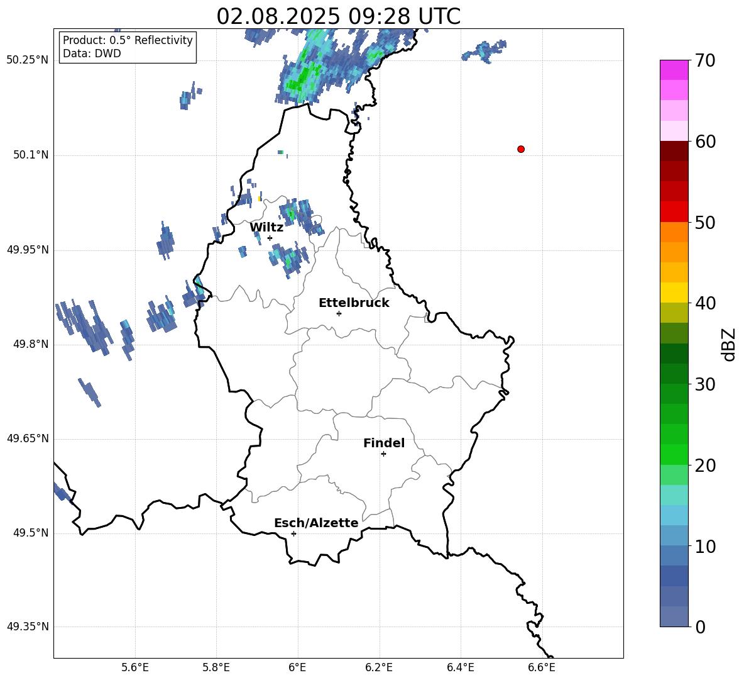Click the 6.4°E longitude label
Image resolution: width=744 pixels, height=680 pixels.
tap(460, 667)
